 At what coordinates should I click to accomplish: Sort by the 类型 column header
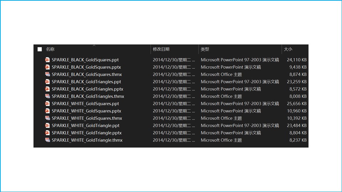click(x=205, y=49)
